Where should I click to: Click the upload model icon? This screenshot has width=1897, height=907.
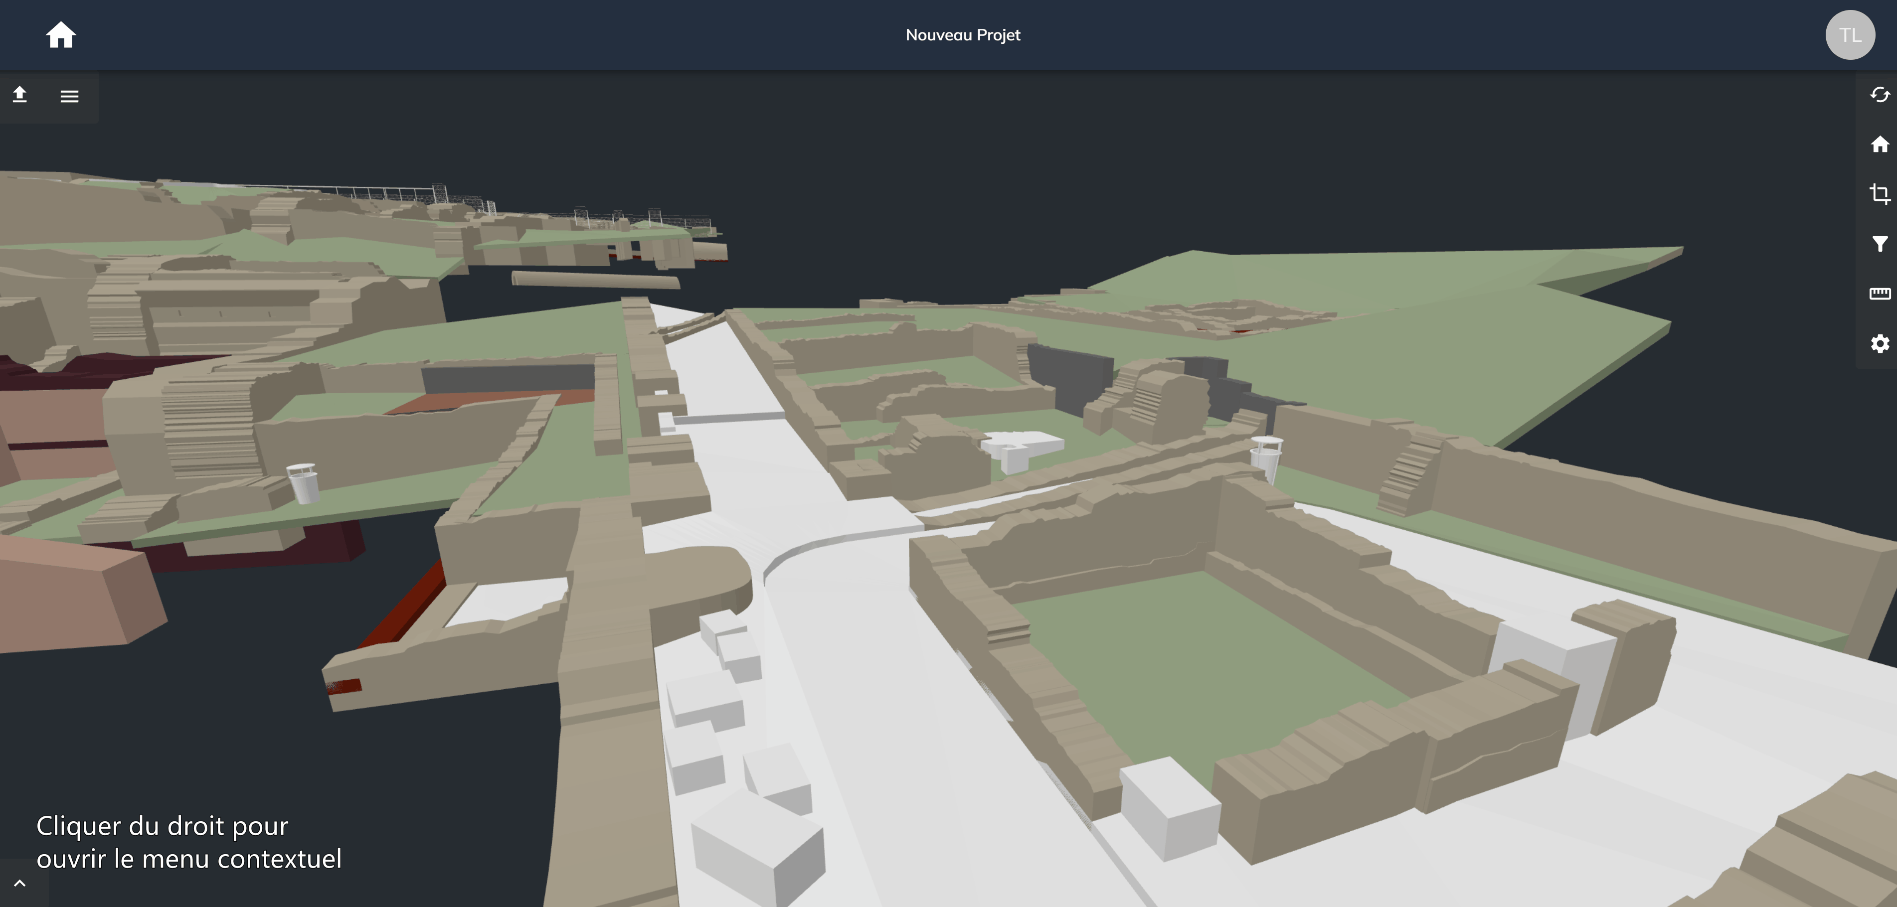point(20,95)
